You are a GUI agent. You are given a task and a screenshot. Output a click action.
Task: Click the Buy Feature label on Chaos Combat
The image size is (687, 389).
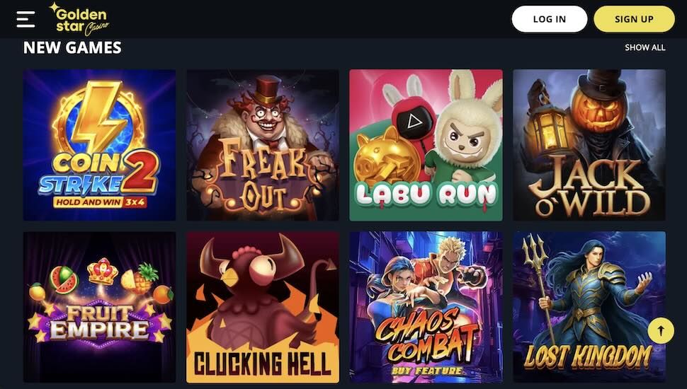click(x=427, y=371)
